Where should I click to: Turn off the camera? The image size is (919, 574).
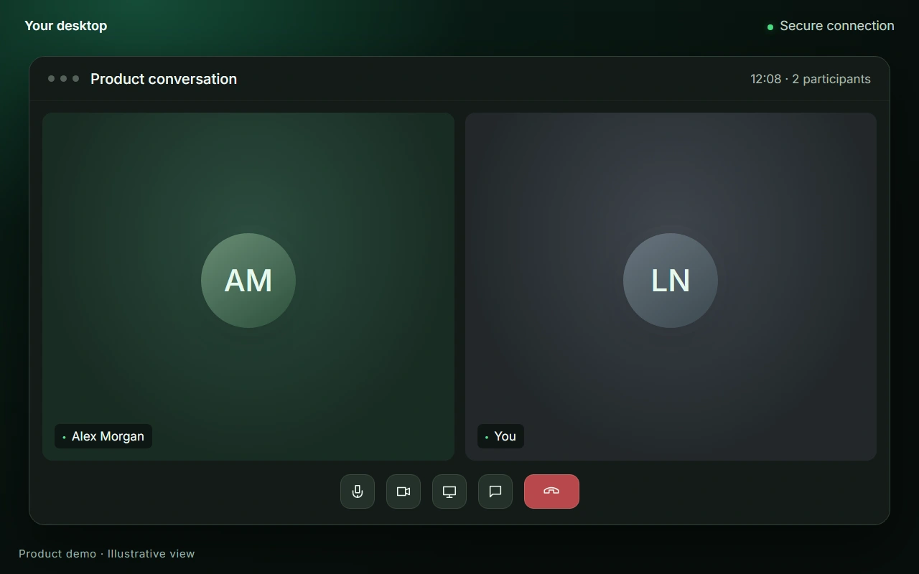tap(403, 491)
